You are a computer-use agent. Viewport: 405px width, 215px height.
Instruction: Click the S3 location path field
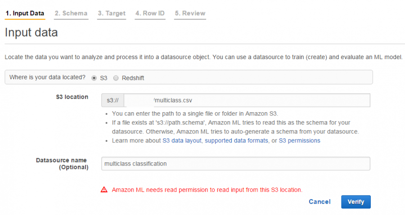pos(247,100)
